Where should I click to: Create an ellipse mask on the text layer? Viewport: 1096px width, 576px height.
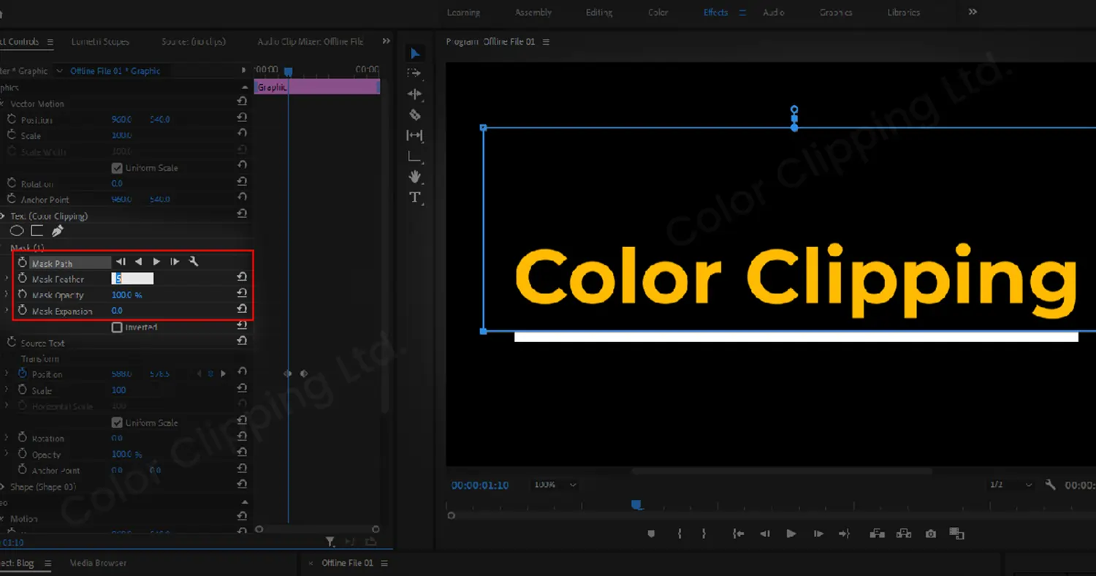pyautogui.click(x=17, y=230)
